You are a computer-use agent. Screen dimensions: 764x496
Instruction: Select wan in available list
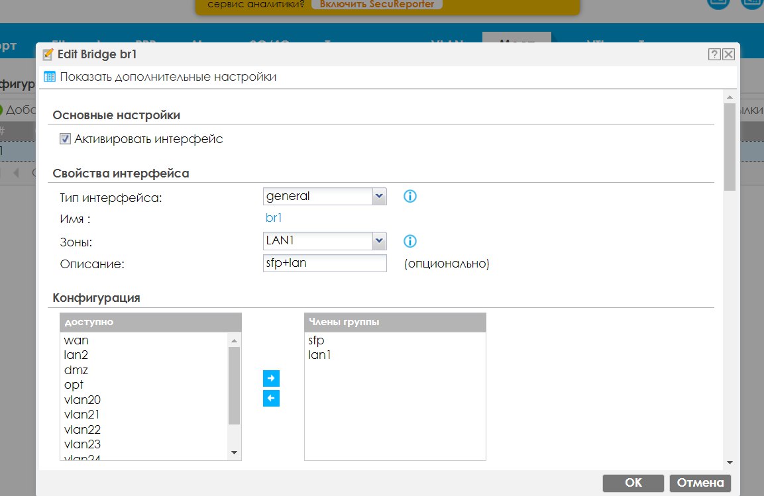[76, 340]
